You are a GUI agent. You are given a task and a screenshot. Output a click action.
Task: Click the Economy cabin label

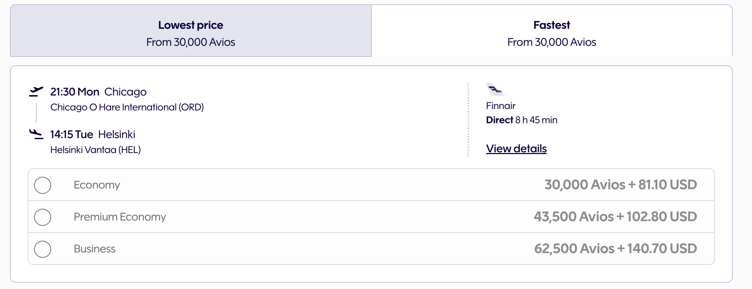(97, 185)
